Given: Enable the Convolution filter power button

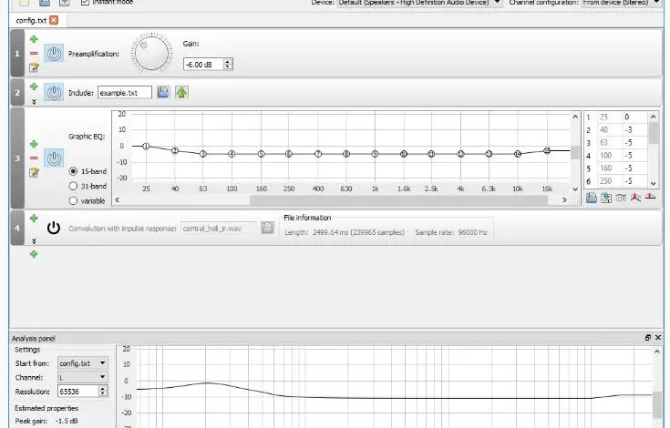Looking at the screenshot, I should pyautogui.click(x=54, y=228).
